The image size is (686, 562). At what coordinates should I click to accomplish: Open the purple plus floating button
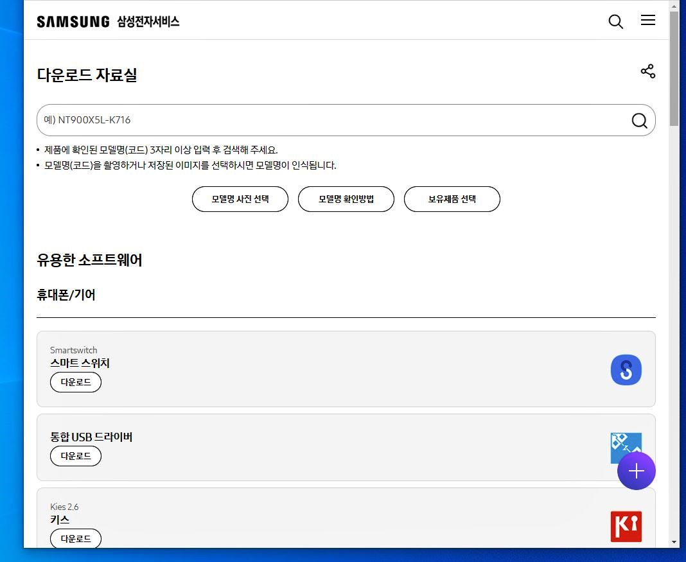pos(636,471)
